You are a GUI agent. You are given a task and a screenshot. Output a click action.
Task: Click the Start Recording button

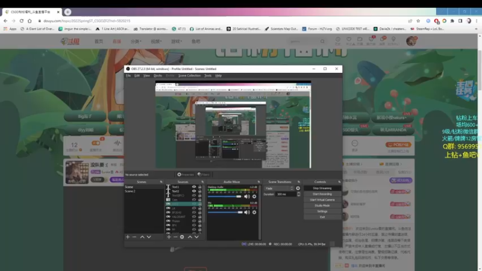(322, 194)
